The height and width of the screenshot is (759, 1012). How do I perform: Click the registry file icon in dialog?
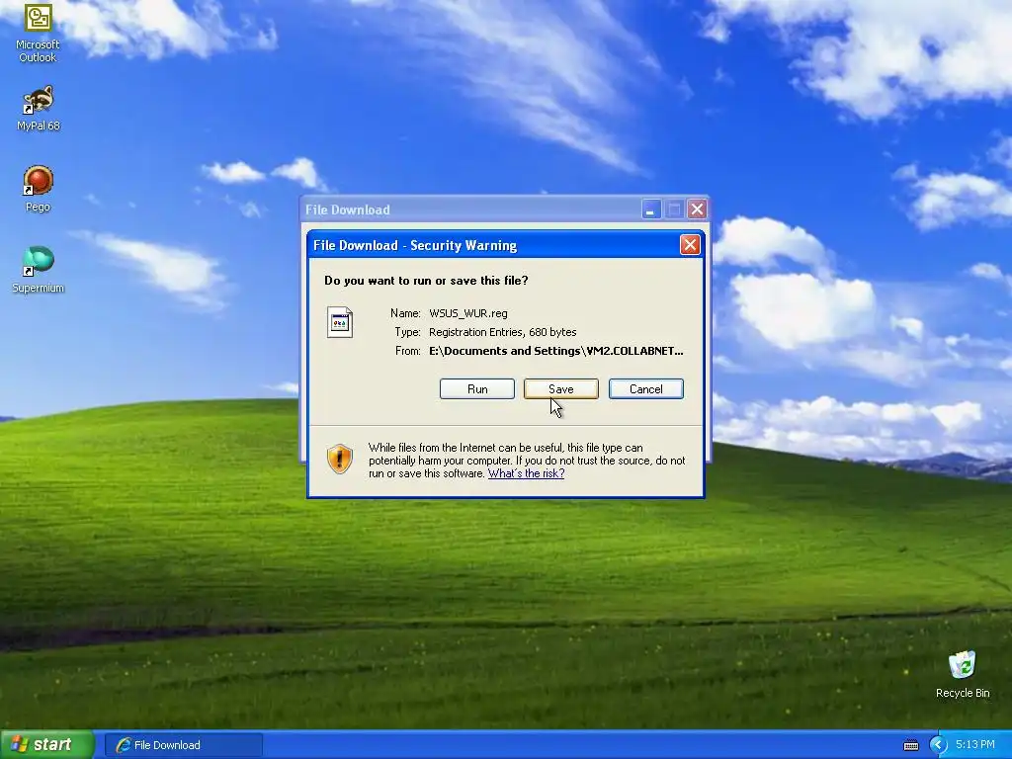point(340,322)
